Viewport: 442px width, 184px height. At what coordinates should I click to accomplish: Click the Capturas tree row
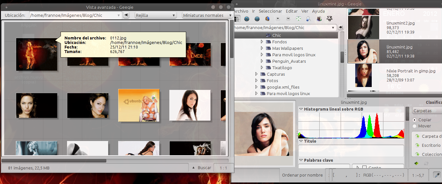[287, 74]
